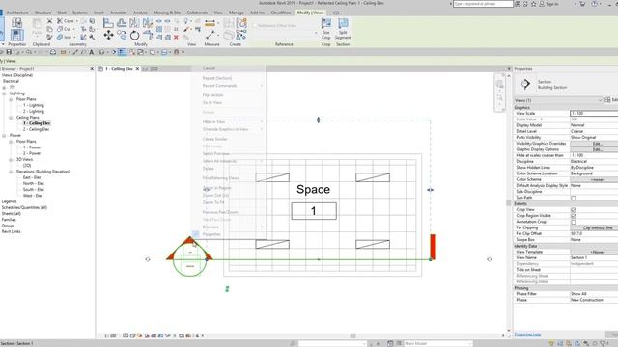Click the top crop boundary drag arrows
The image size is (618, 347).
(x=319, y=120)
